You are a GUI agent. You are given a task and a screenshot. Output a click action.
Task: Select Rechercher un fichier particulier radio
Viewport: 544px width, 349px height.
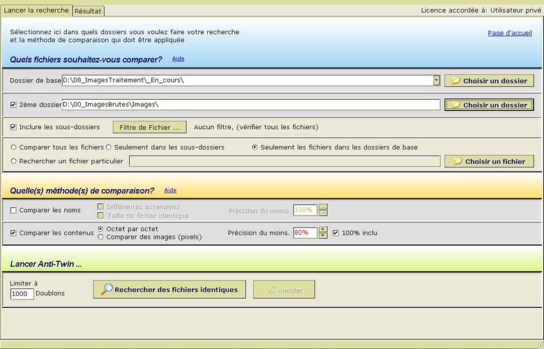point(14,161)
